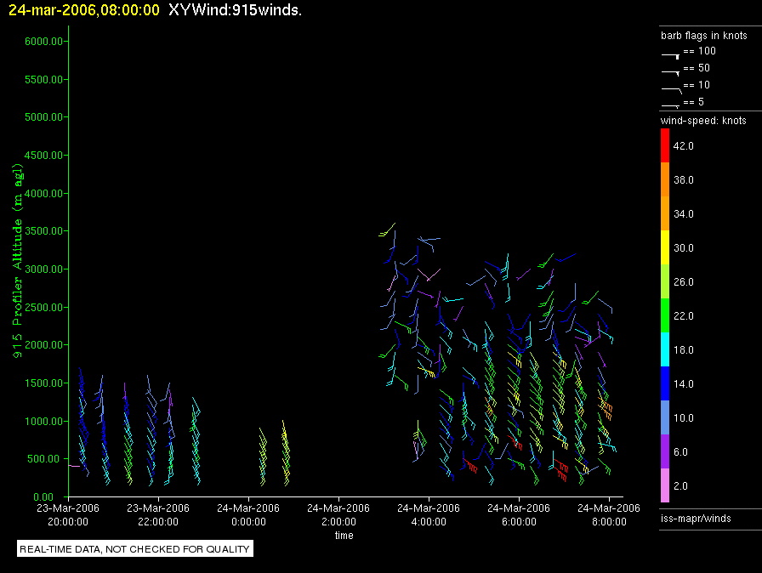Click the 24-Mar-2006 4:00:00 time tick label
This screenshot has width=762, height=573.
[429, 513]
